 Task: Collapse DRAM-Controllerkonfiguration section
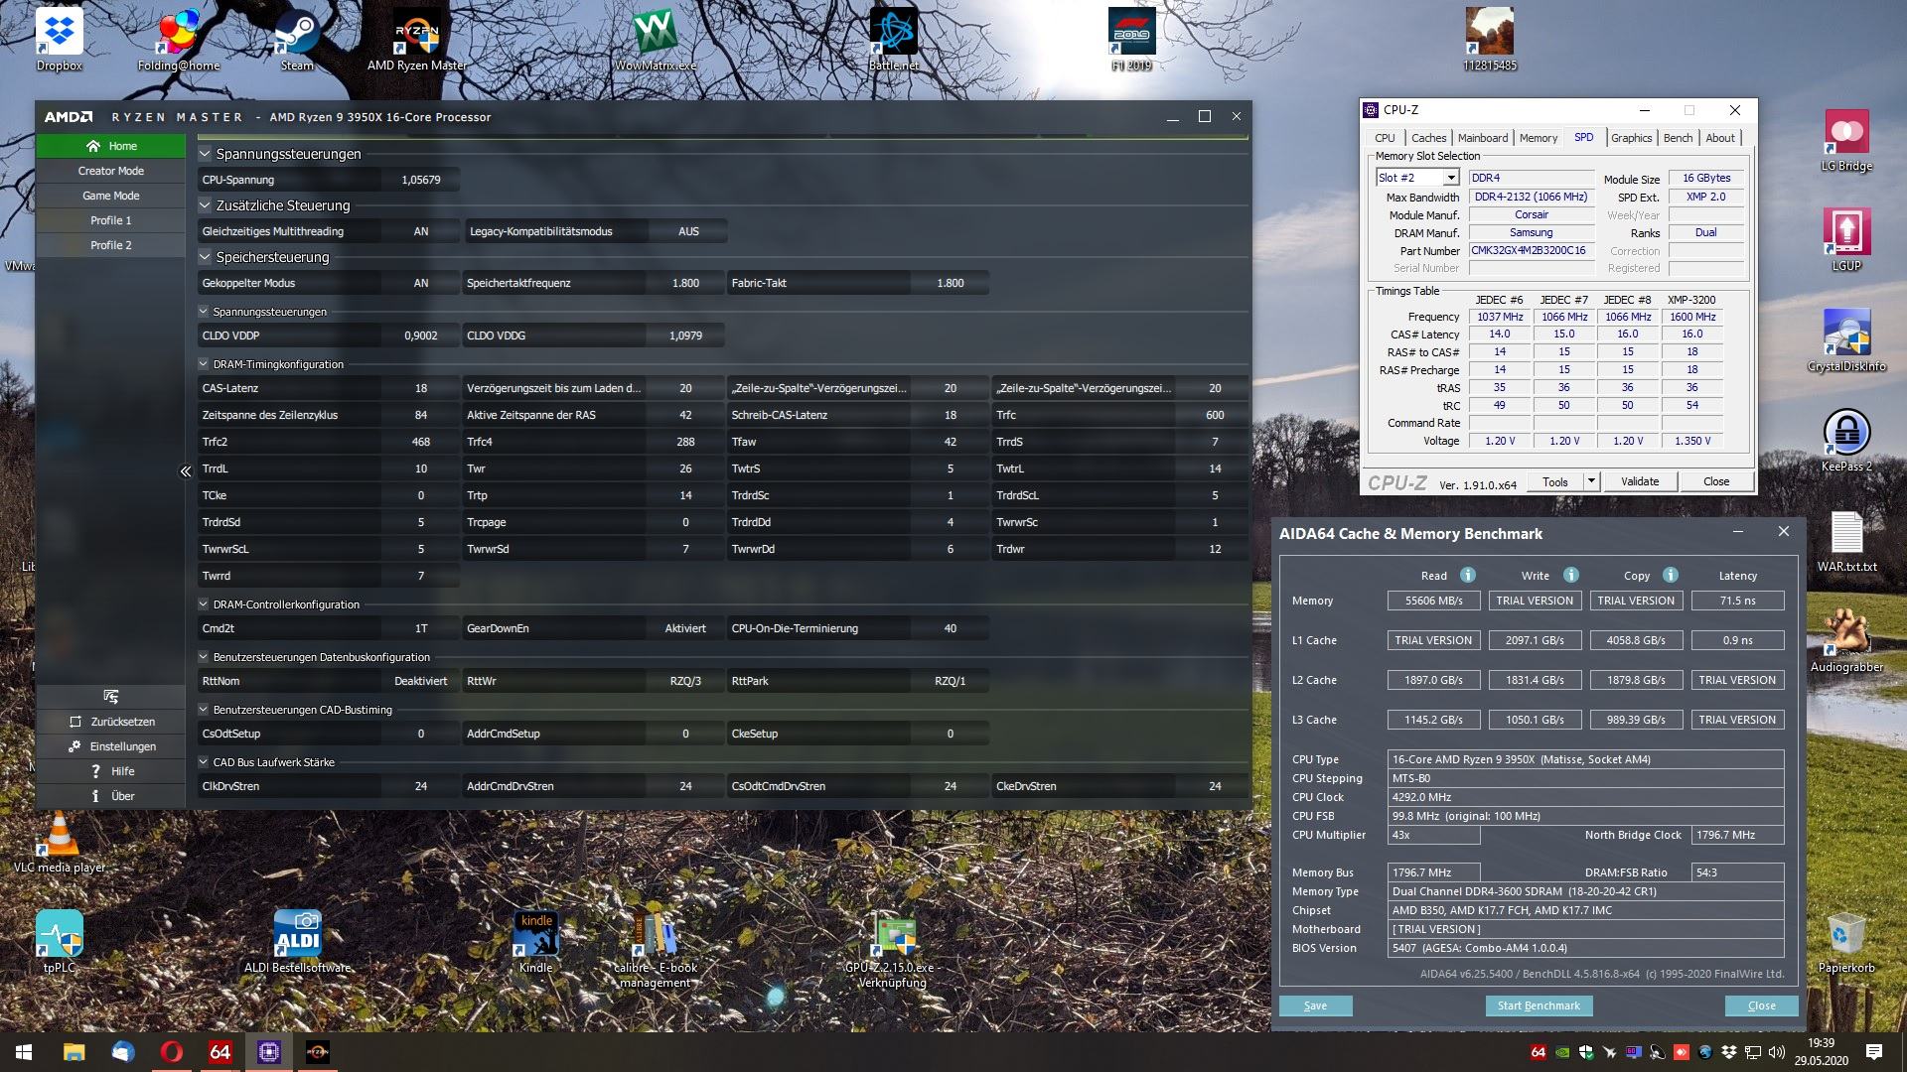[204, 604]
